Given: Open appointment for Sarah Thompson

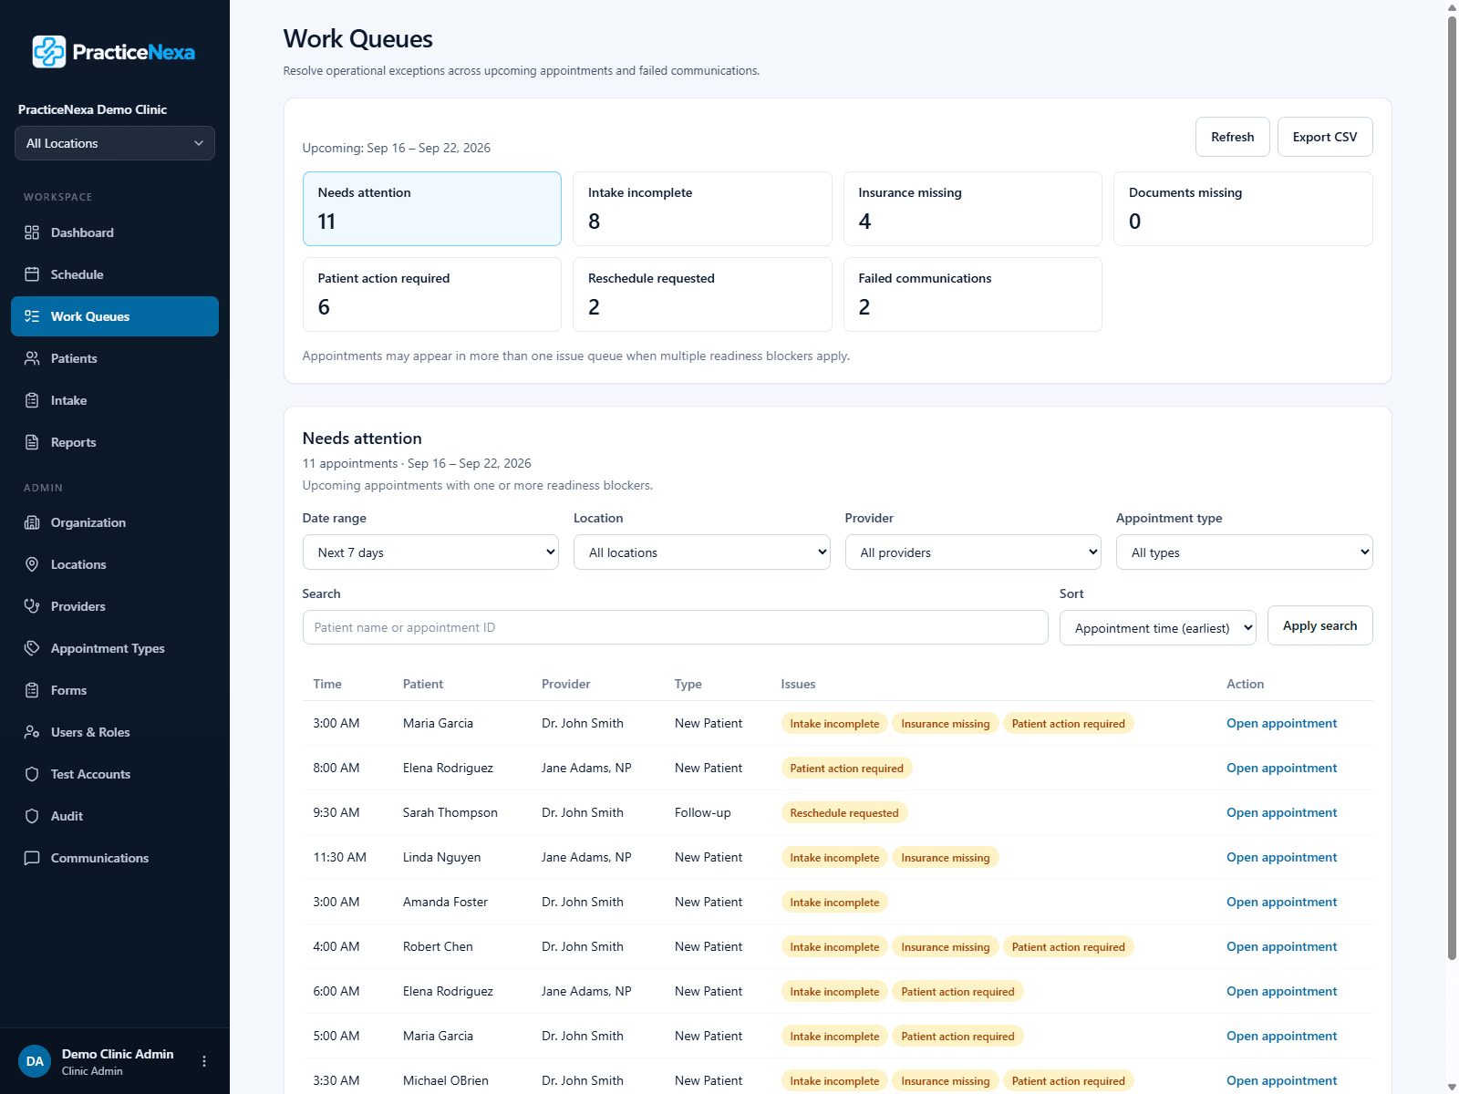Looking at the screenshot, I should tap(1281, 812).
